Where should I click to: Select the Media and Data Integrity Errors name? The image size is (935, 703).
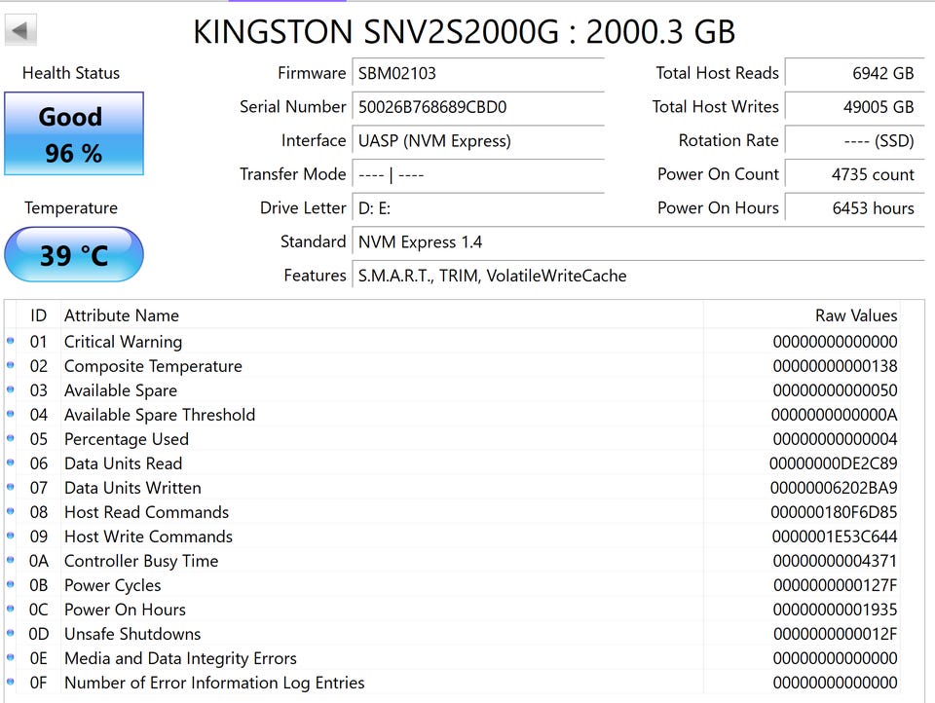[x=180, y=658]
